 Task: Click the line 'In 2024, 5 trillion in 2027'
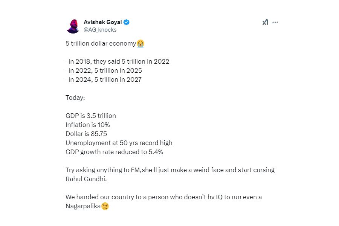(x=104, y=79)
